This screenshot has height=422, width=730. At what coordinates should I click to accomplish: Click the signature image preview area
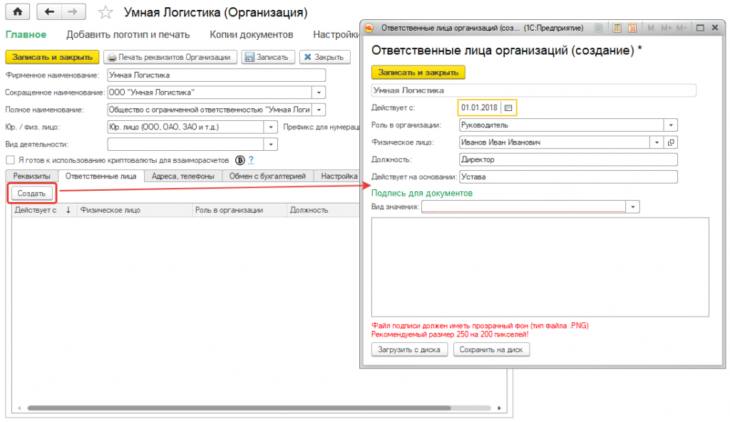pyautogui.click(x=540, y=268)
